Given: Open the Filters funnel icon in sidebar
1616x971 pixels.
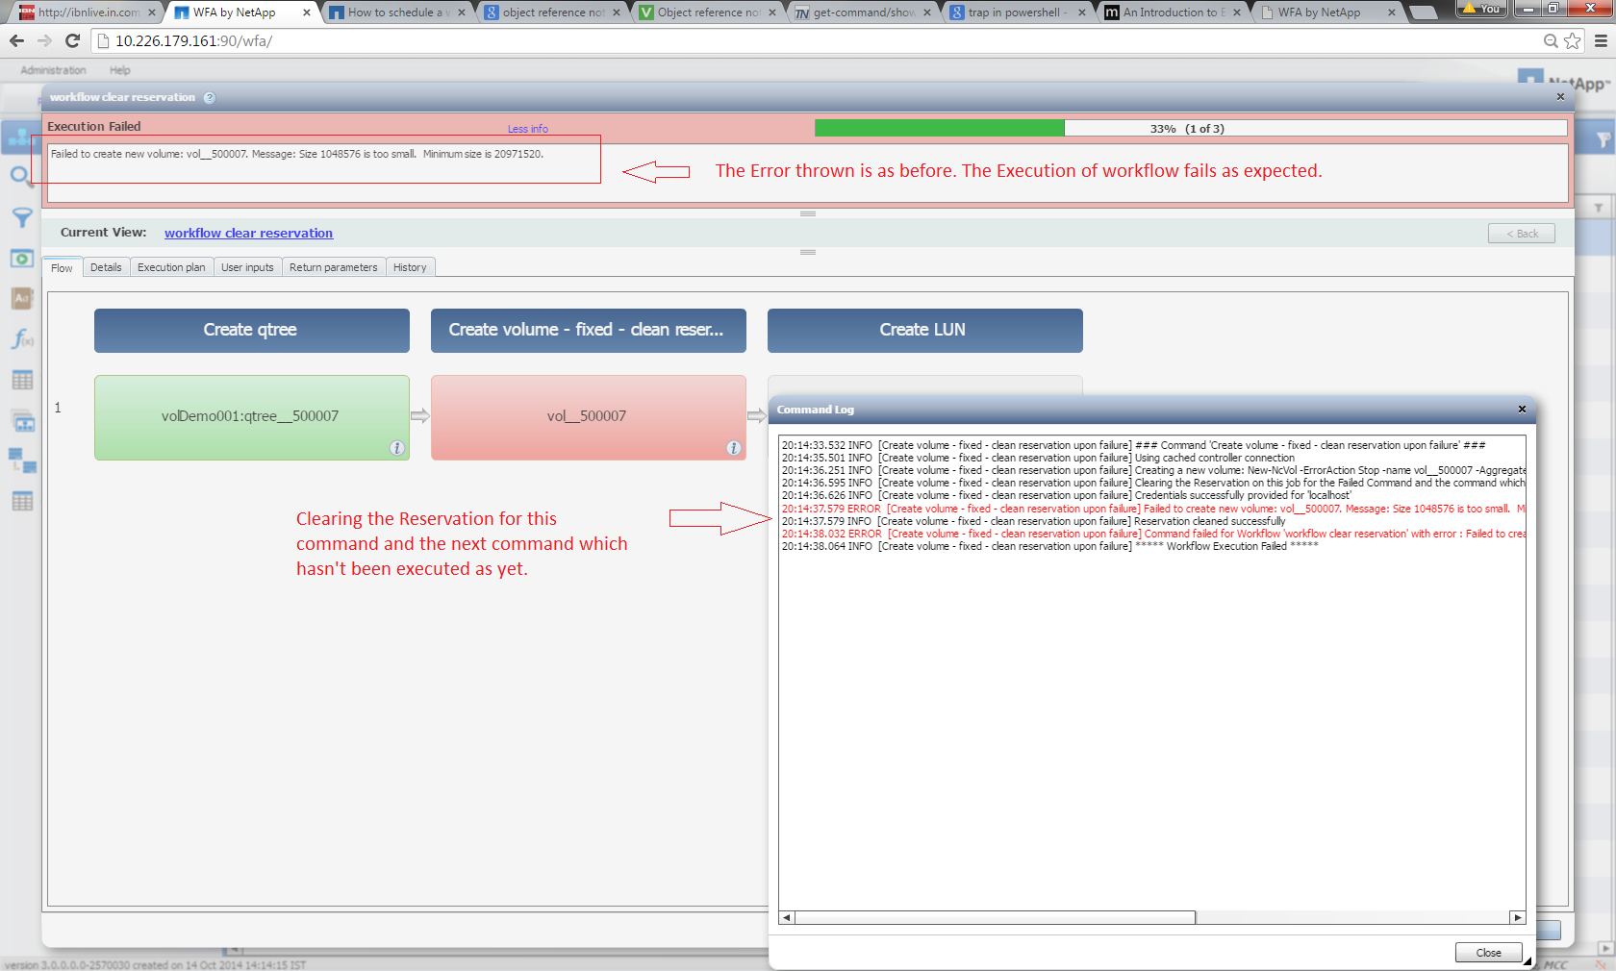Looking at the screenshot, I should (21, 218).
